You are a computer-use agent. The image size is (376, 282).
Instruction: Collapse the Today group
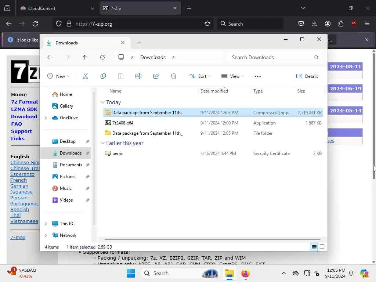pyautogui.click(x=103, y=102)
